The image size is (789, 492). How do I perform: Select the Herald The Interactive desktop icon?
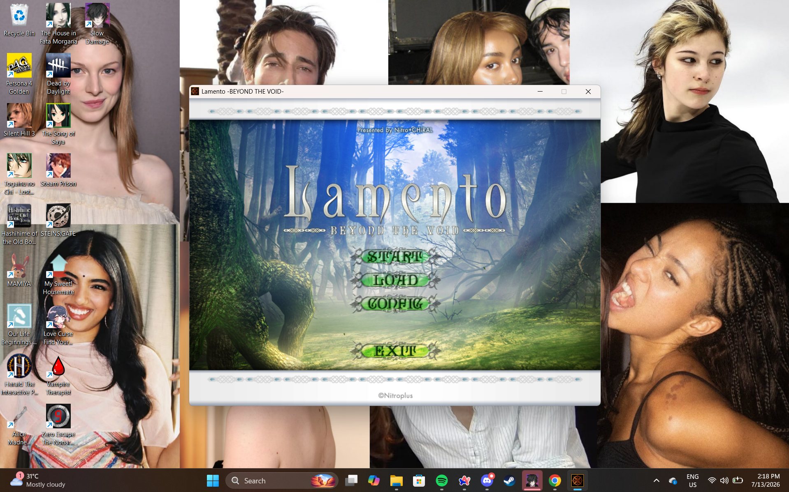point(19,375)
